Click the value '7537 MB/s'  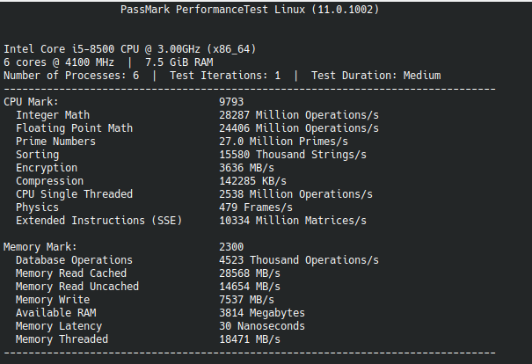[x=247, y=300]
